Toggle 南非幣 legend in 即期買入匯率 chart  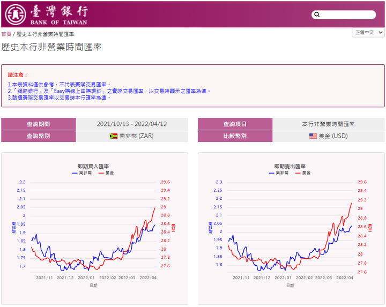pyautogui.click(x=82, y=173)
